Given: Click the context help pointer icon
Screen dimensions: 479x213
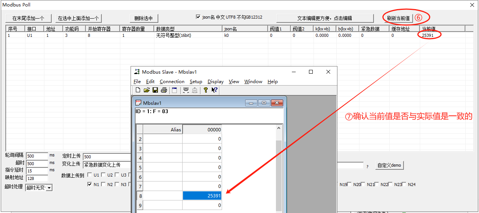Looking at the screenshot, I should (x=214, y=90).
